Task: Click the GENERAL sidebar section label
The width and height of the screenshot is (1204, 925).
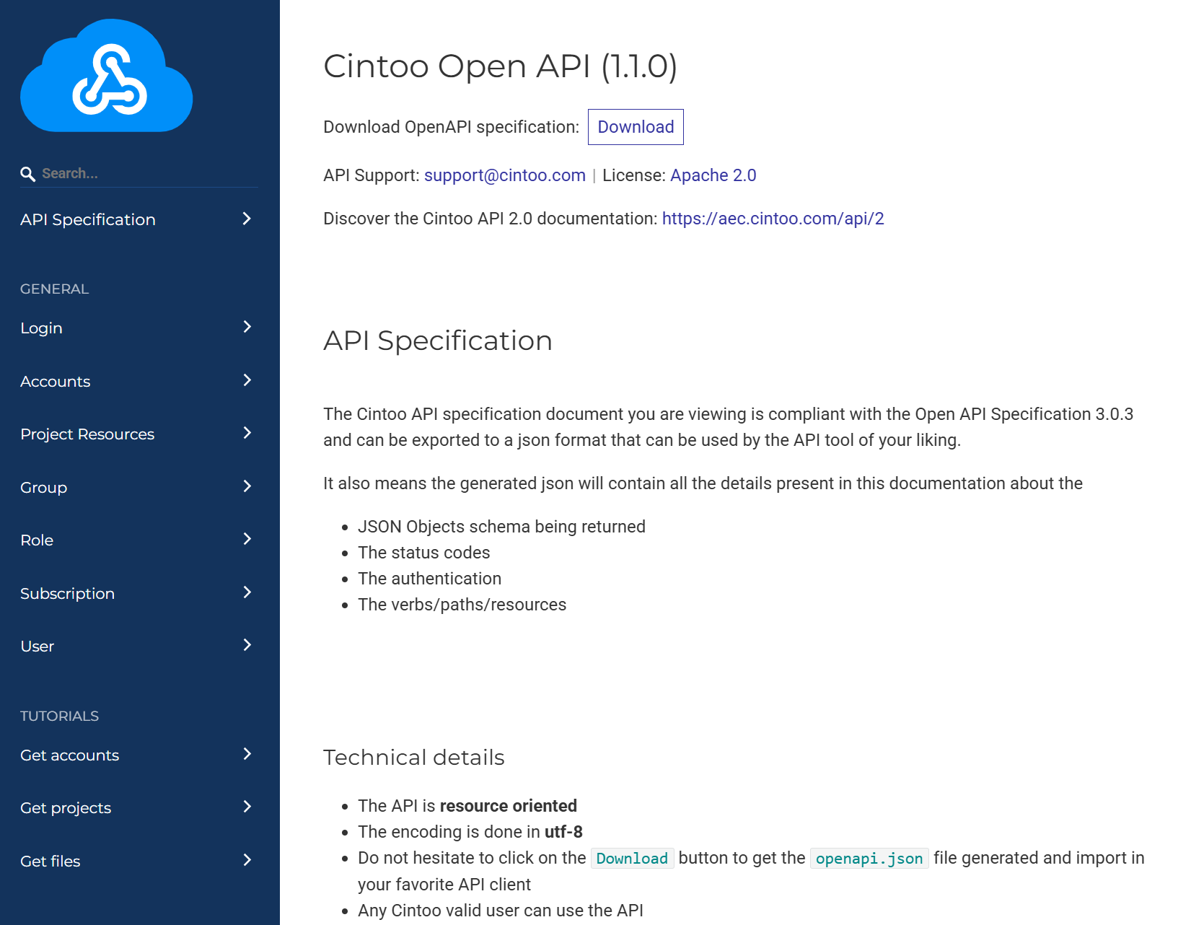Action: coord(55,289)
